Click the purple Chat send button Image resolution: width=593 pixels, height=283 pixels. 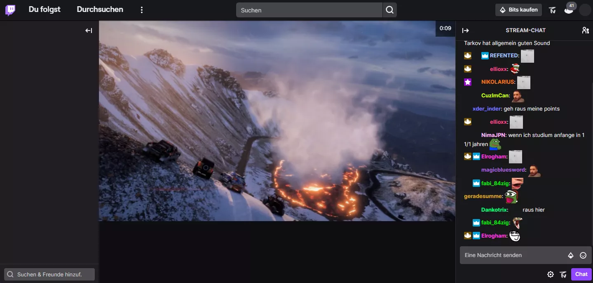581,274
